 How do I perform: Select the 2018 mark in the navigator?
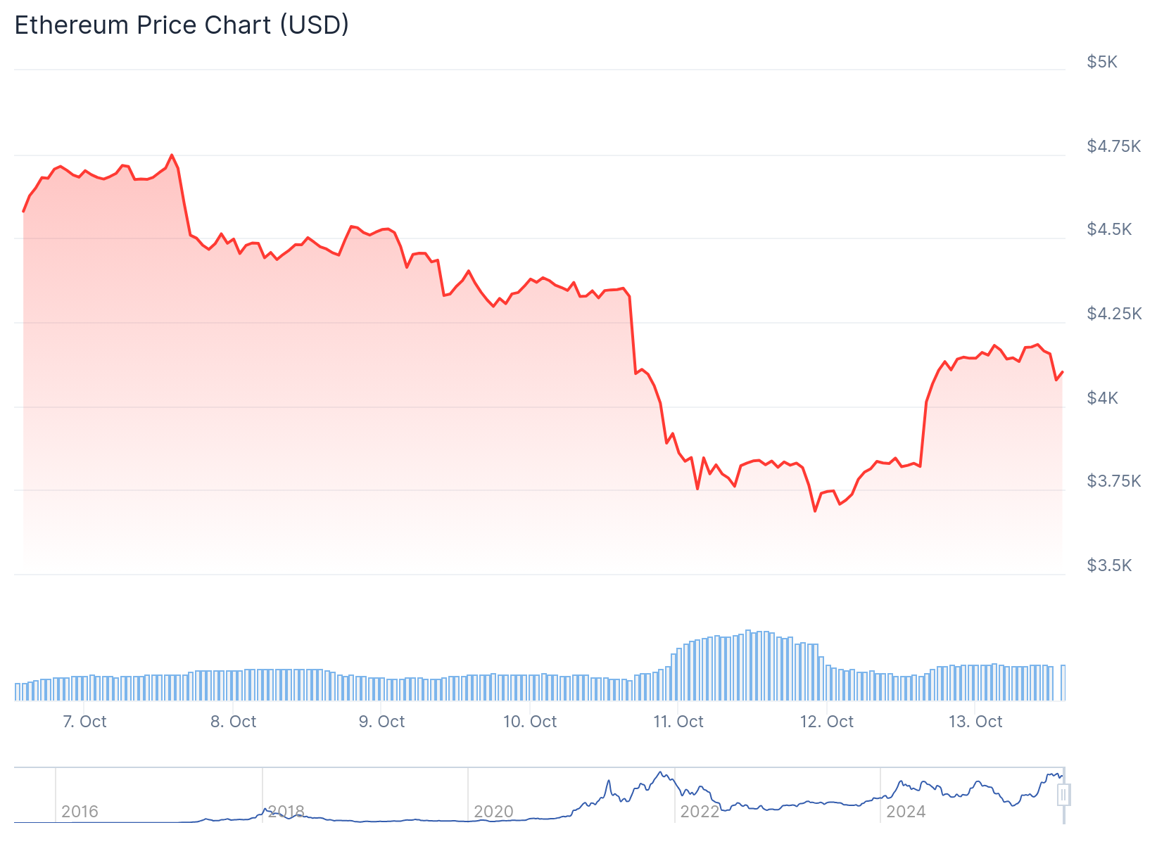coord(286,812)
